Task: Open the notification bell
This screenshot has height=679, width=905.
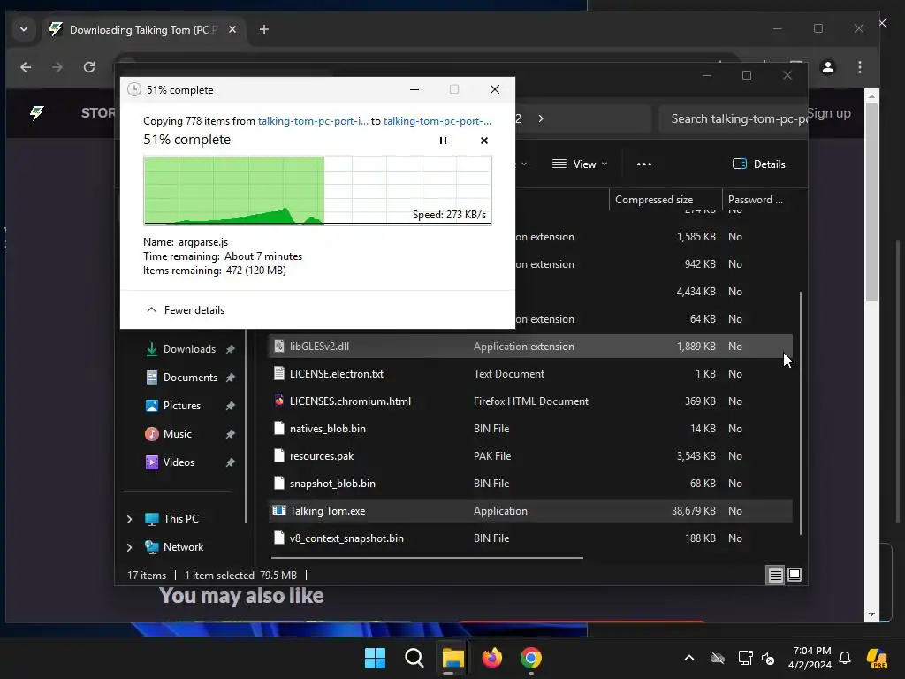Action: 845,658
